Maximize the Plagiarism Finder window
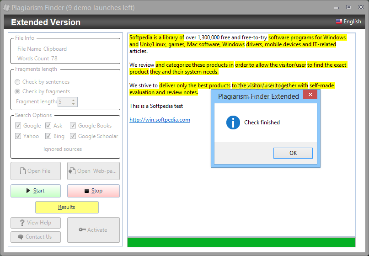Screen dimensions: 369x256 point(349,7)
